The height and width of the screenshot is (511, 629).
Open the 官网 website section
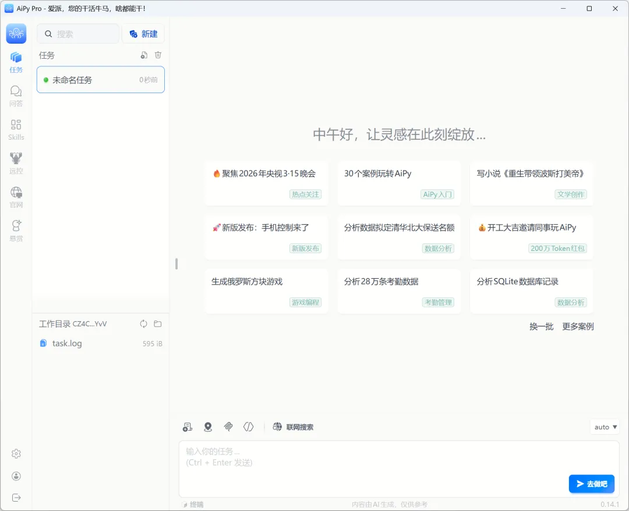(x=16, y=197)
